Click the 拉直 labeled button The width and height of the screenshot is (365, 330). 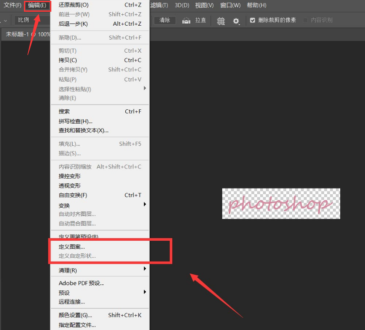(x=201, y=20)
